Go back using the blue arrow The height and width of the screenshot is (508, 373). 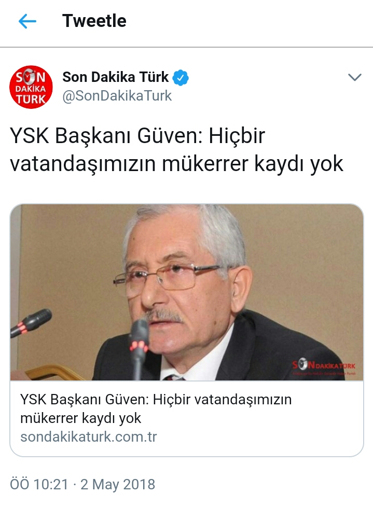27,21
